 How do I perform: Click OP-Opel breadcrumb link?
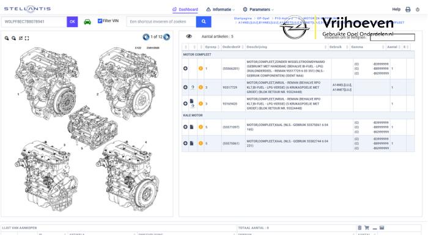263,18
